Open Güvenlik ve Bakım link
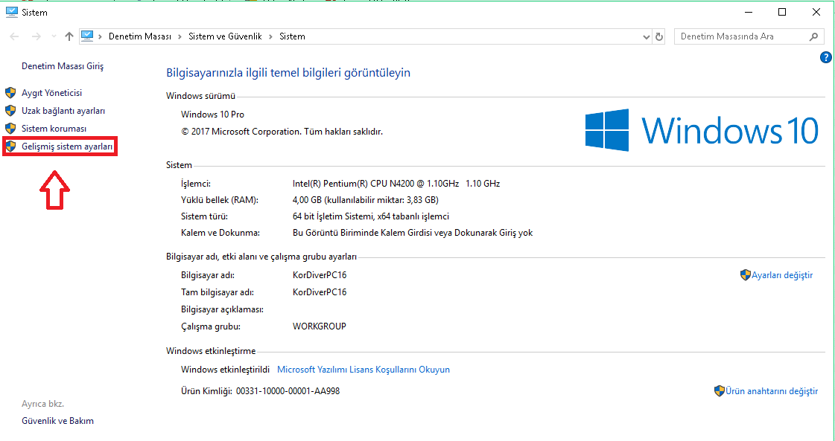Viewport: 835px width, 441px height. (x=57, y=421)
